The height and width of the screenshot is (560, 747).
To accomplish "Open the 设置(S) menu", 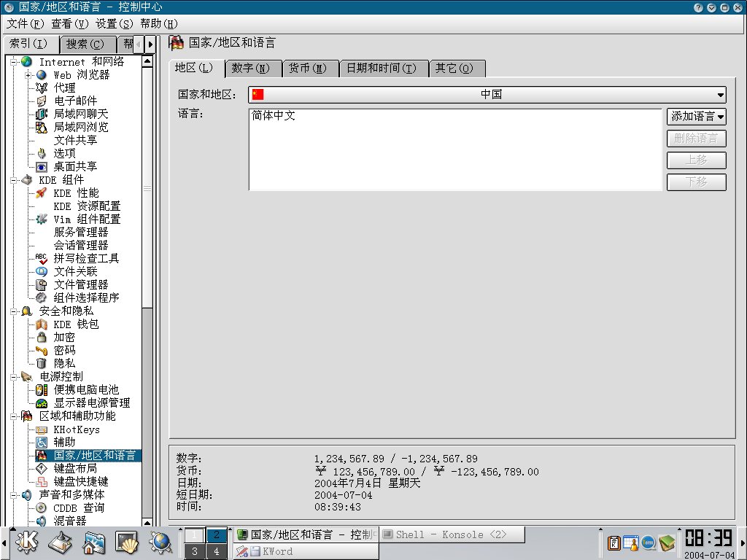I will tap(115, 24).
